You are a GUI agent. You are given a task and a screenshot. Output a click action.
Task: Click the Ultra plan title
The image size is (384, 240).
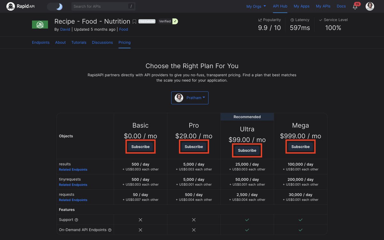pyautogui.click(x=247, y=129)
